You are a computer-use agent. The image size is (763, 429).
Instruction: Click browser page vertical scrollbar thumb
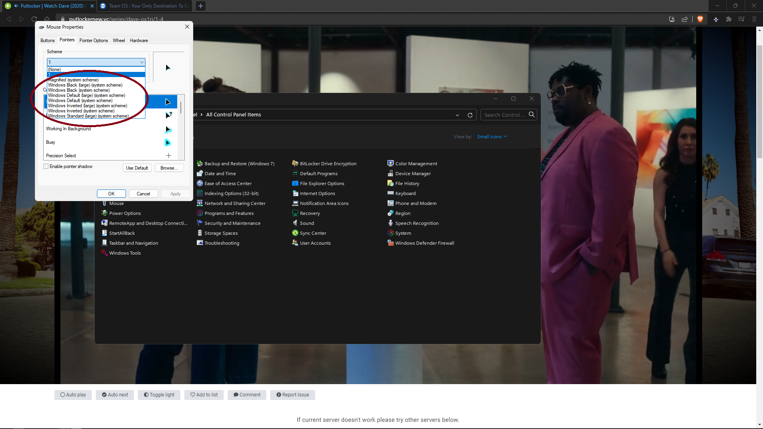click(x=759, y=101)
